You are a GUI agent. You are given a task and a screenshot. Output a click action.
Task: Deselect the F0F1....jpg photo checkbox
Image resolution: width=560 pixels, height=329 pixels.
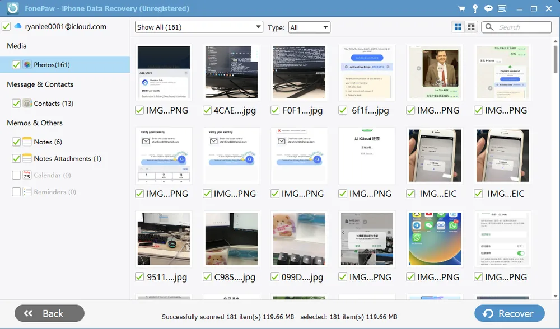[x=275, y=110]
